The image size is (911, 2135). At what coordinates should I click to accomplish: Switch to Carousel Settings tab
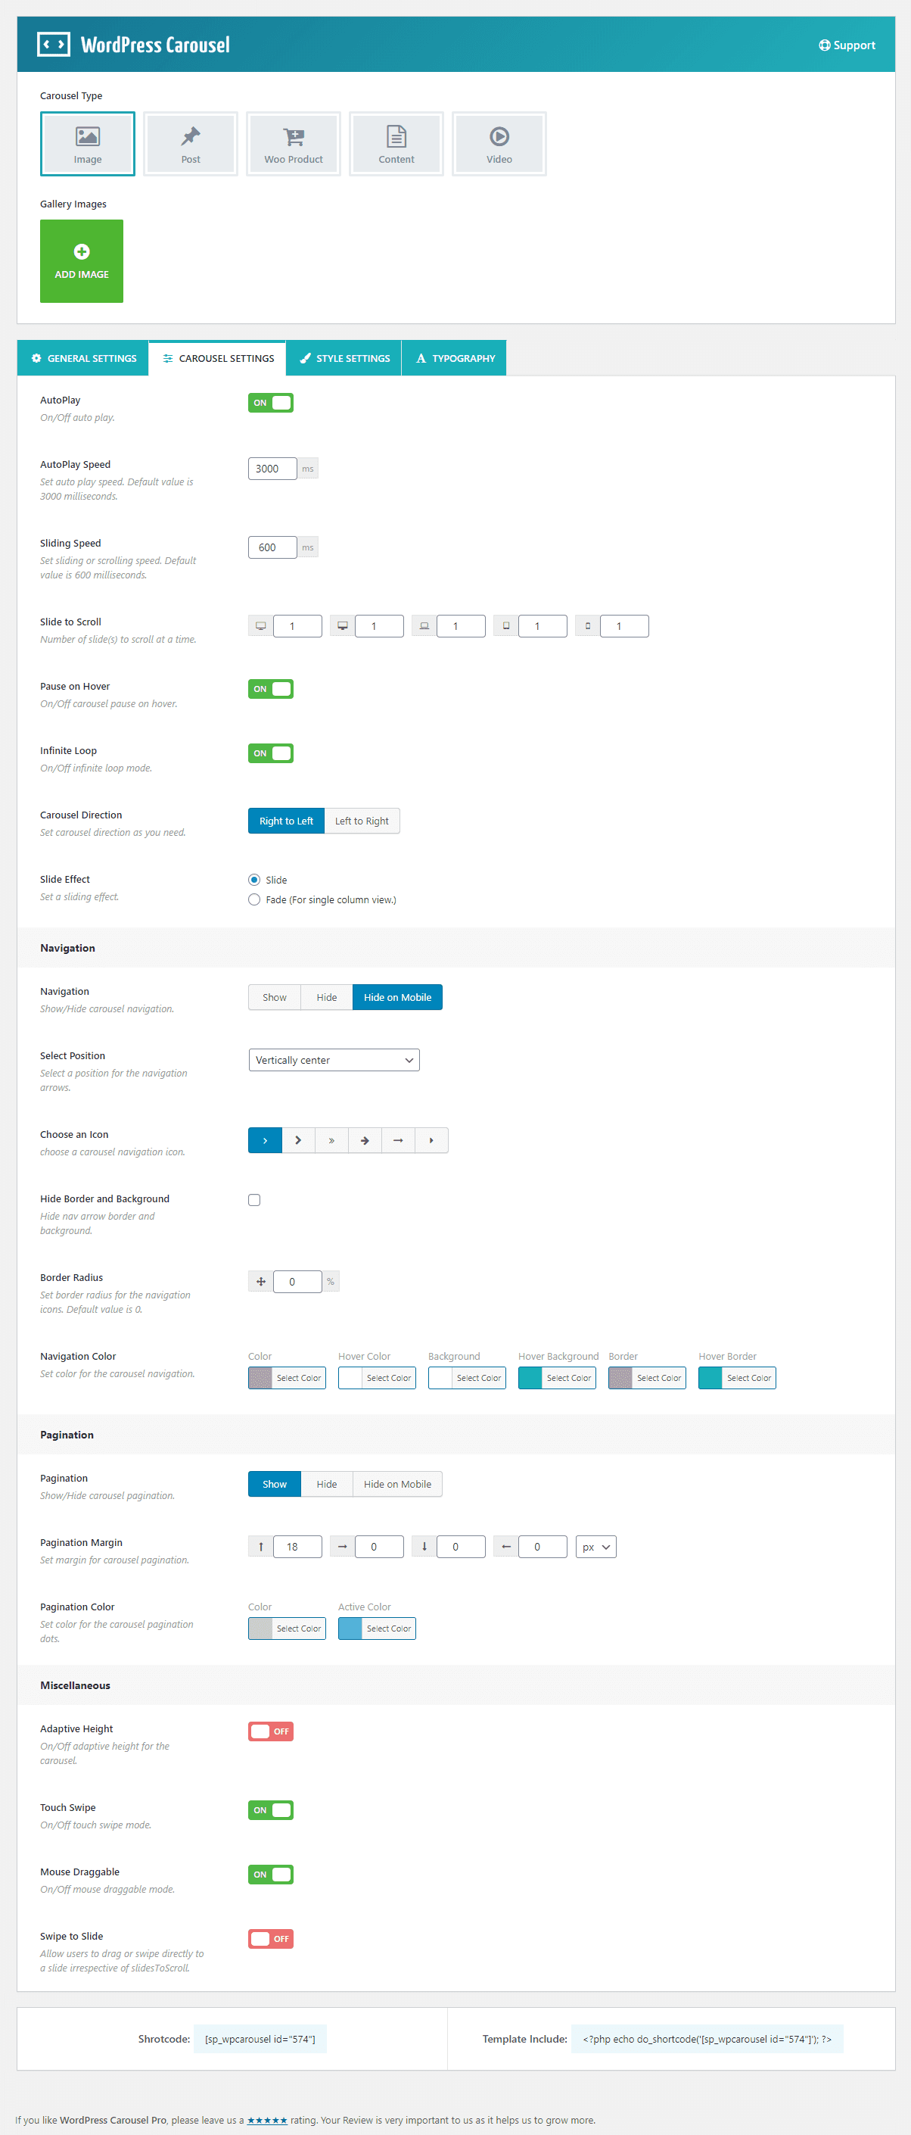(x=218, y=358)
